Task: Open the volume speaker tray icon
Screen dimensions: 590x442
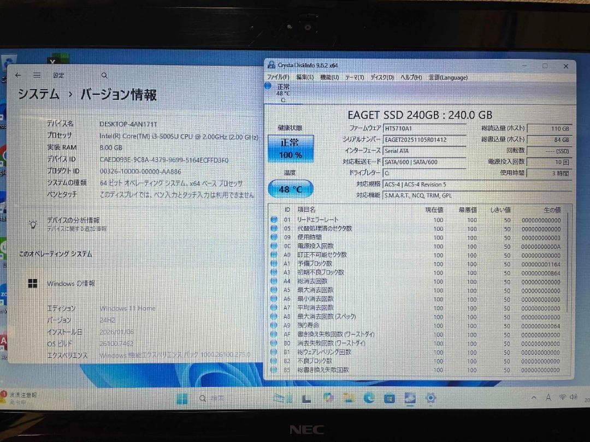Action: coord(574,397)
